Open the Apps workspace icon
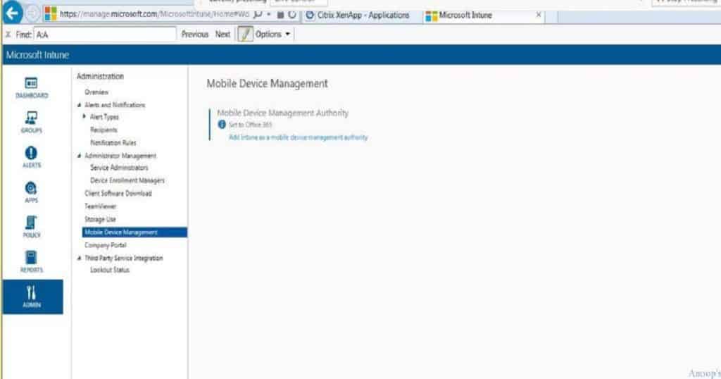 (x=32, y=192)
